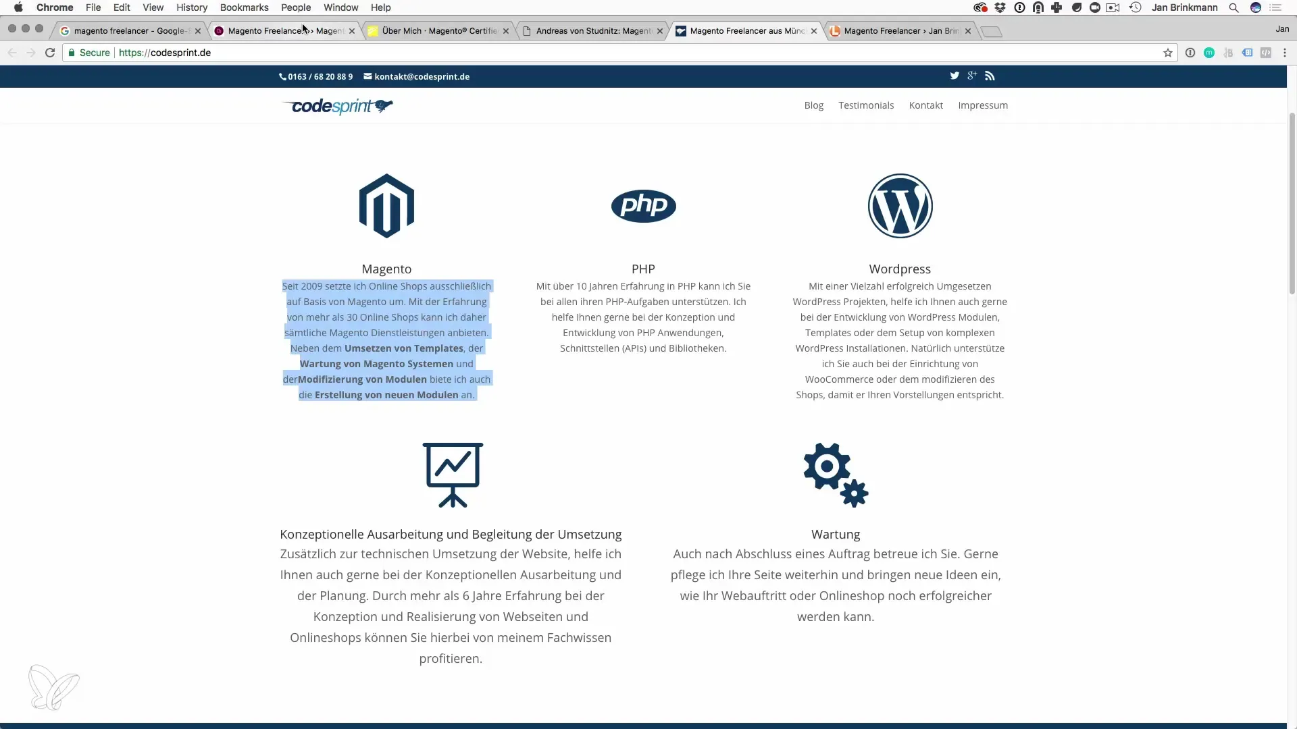Click the kontakt@codesprint.de email link
This screenshot has height=729, width=1297.
[417, 76]
